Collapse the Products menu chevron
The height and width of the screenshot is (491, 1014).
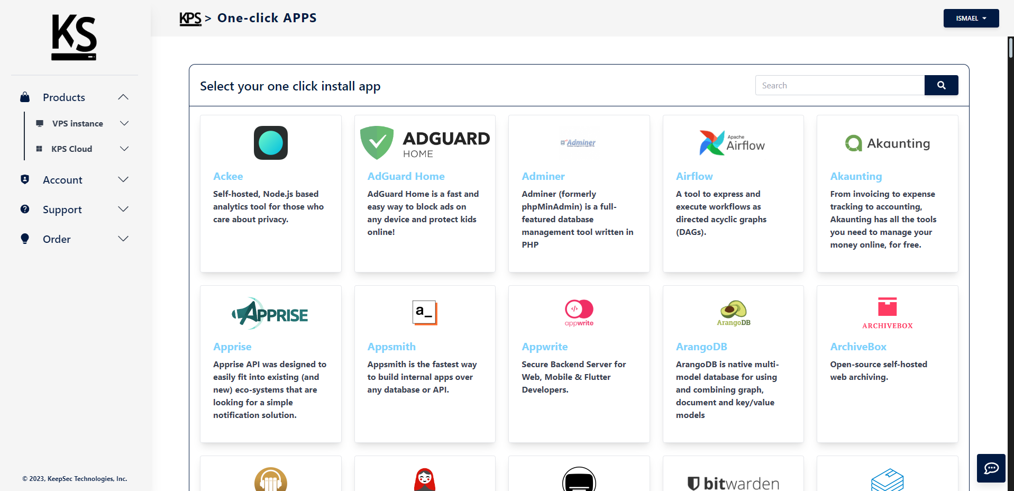point(123,97)
